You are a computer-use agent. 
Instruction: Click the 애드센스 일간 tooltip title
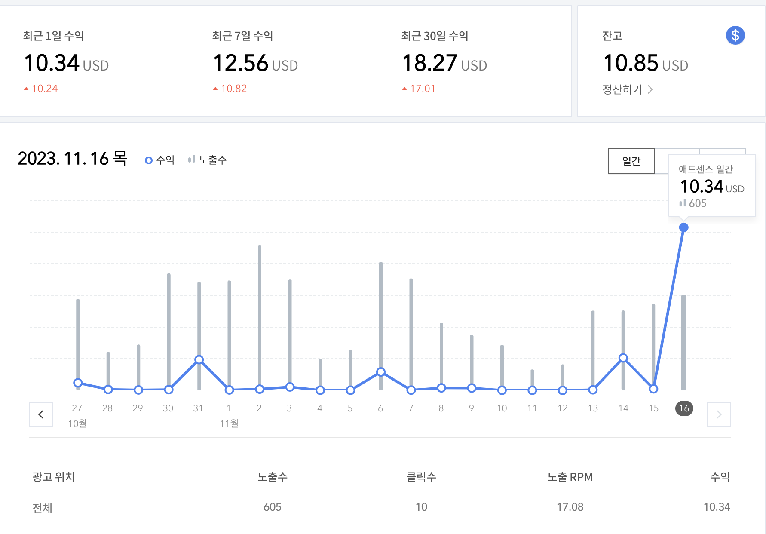(x=706, y=169)
